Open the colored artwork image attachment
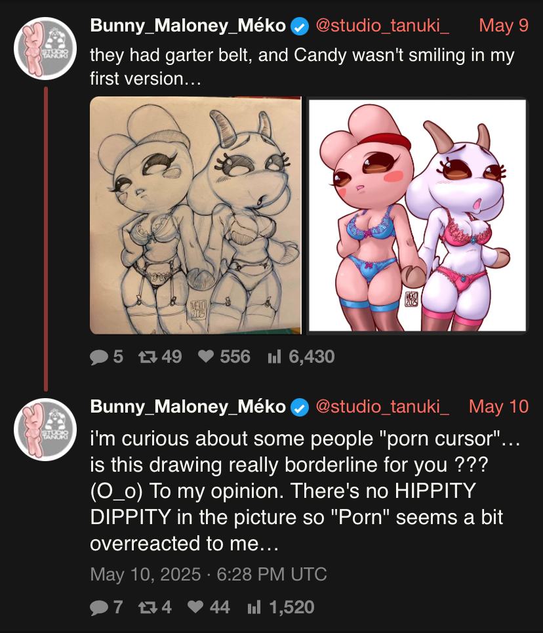 pyautogui.click(x=417, y=215)
